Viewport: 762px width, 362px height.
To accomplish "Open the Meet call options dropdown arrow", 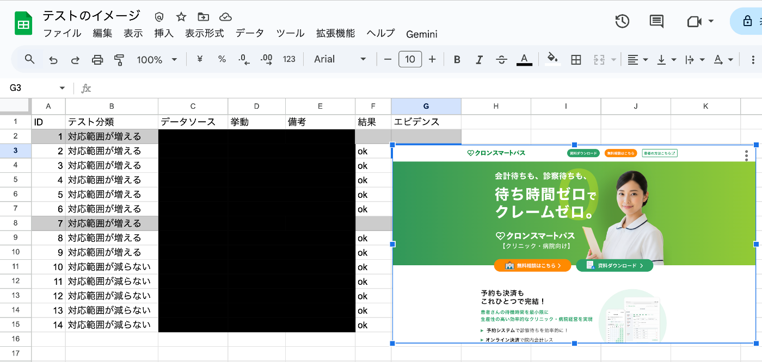I will (711, 21).
